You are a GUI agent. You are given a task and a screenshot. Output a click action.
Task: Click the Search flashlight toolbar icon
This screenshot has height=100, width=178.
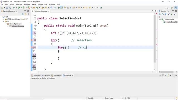pyautogui.click(x=46, y=7)
